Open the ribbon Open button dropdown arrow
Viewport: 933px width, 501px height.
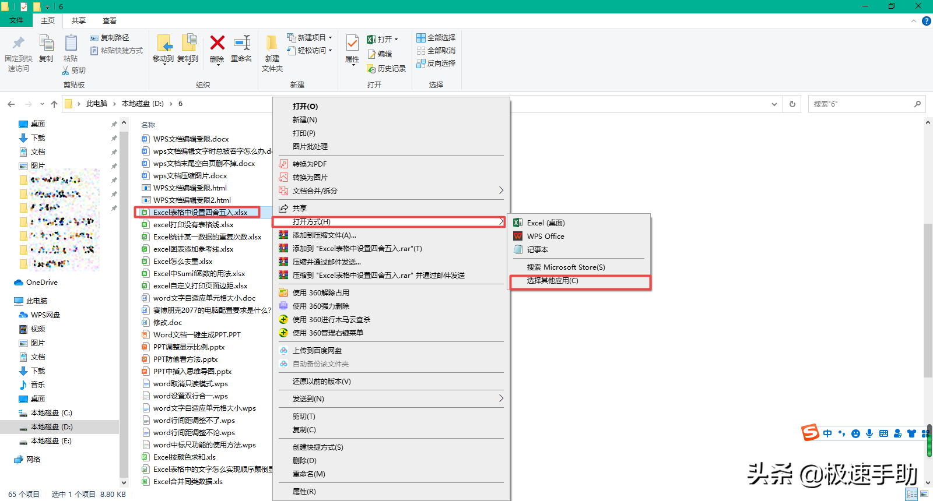coord(396,40)
